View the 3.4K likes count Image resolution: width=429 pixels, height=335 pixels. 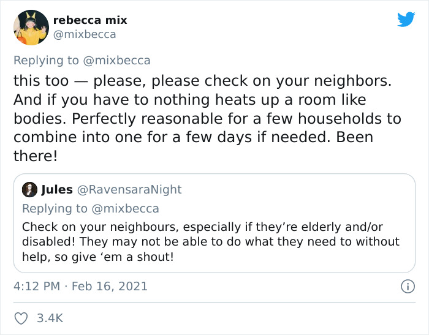50,318
